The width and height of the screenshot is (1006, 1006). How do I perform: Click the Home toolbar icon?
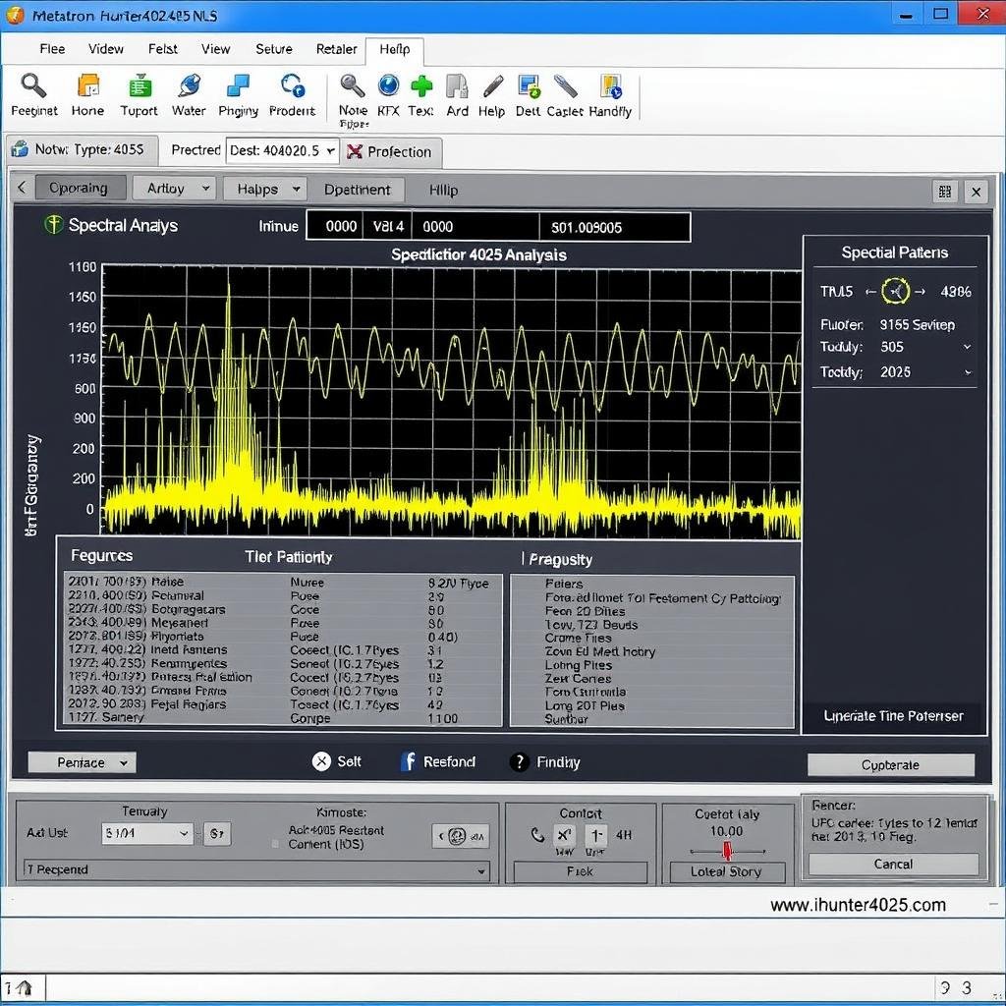pos(87,88)
